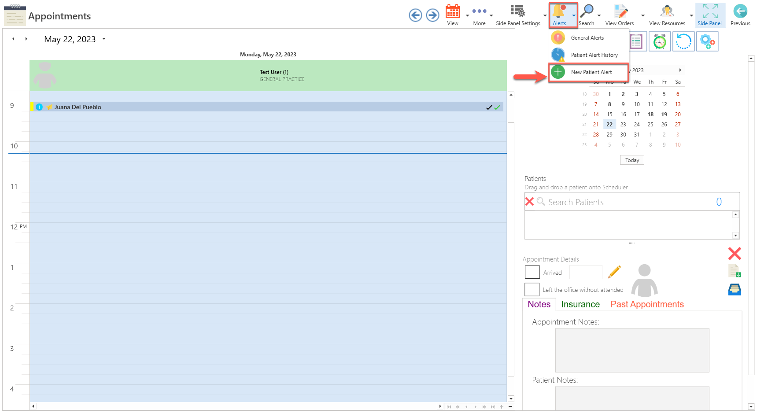Image resolution: width=757 pixels, height=413 pixels.
Task: Switch to the Notes tab
Action: 539,304
